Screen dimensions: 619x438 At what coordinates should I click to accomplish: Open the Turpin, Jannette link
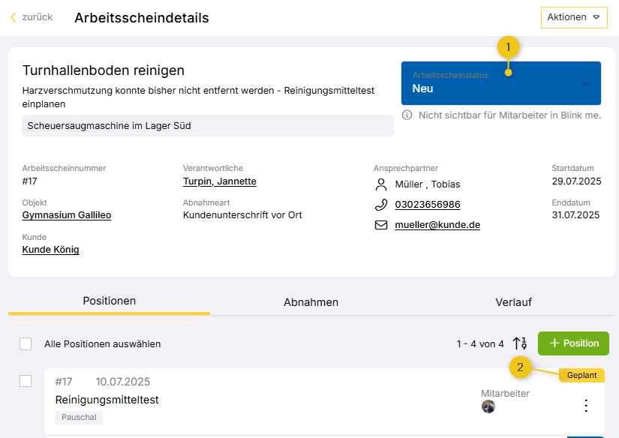pos(219,181)
